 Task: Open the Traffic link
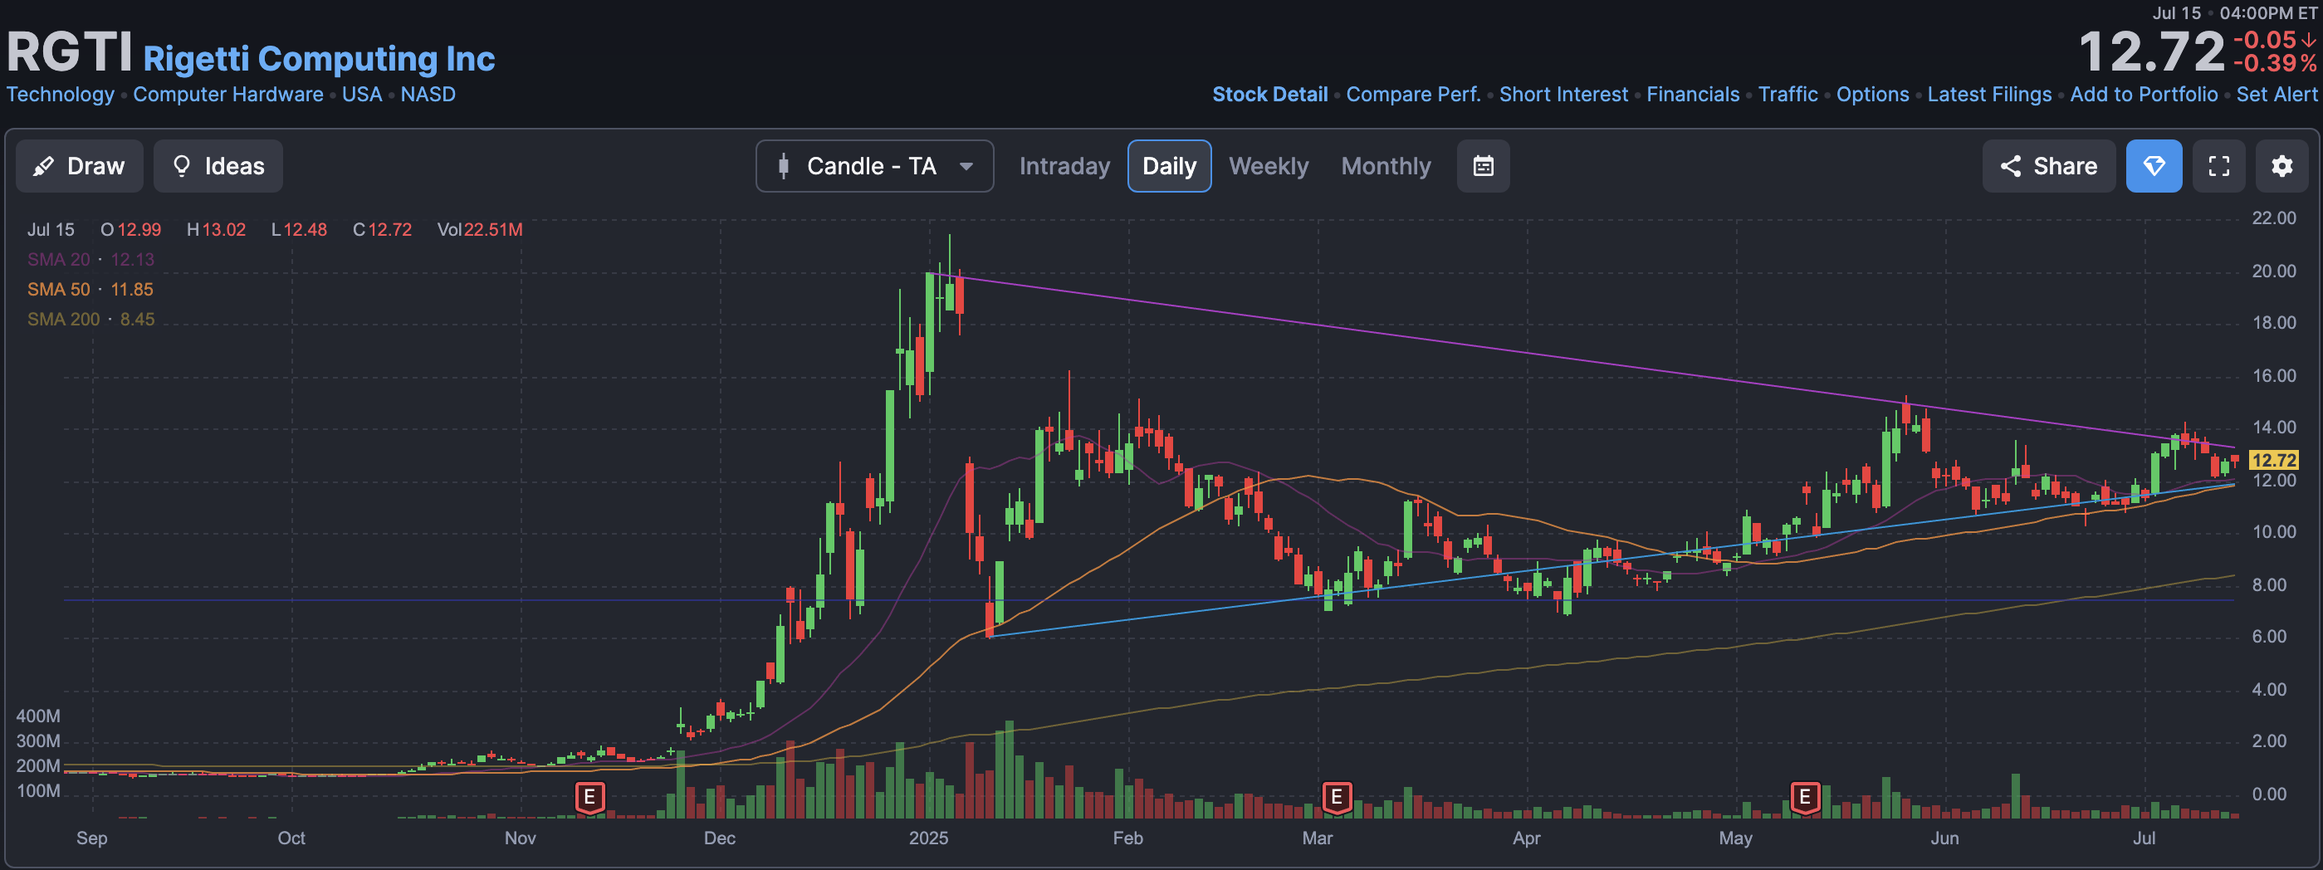(x=1788, y=94)
